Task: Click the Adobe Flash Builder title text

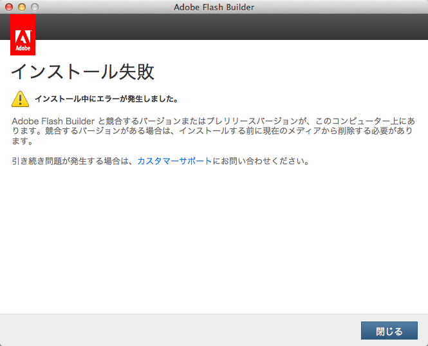Action: click(214, 7)
